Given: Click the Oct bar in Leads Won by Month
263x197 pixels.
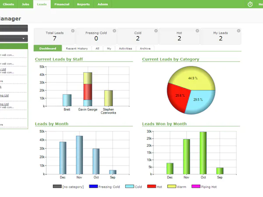Looking at the screenshot, I should (203, 153).
